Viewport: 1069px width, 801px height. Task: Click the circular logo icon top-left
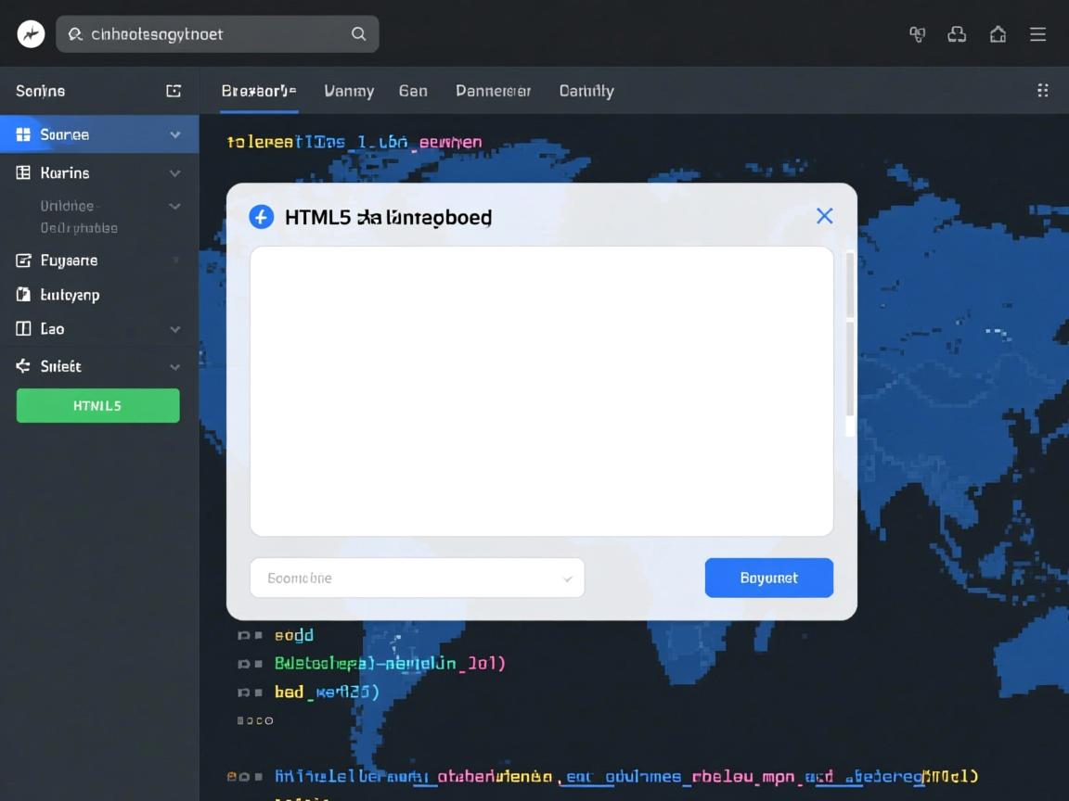(x=30, y=33)
